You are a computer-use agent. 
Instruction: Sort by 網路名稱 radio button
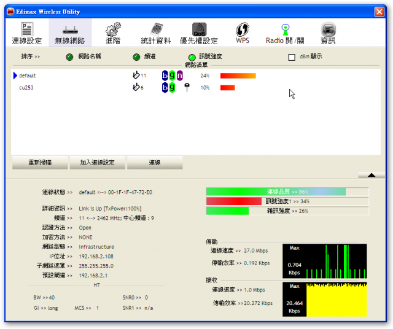[x=69, y=57]
